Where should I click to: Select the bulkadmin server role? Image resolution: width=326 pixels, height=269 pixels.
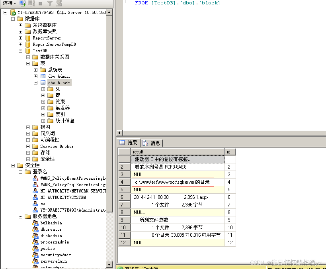[x=51, y=223]
